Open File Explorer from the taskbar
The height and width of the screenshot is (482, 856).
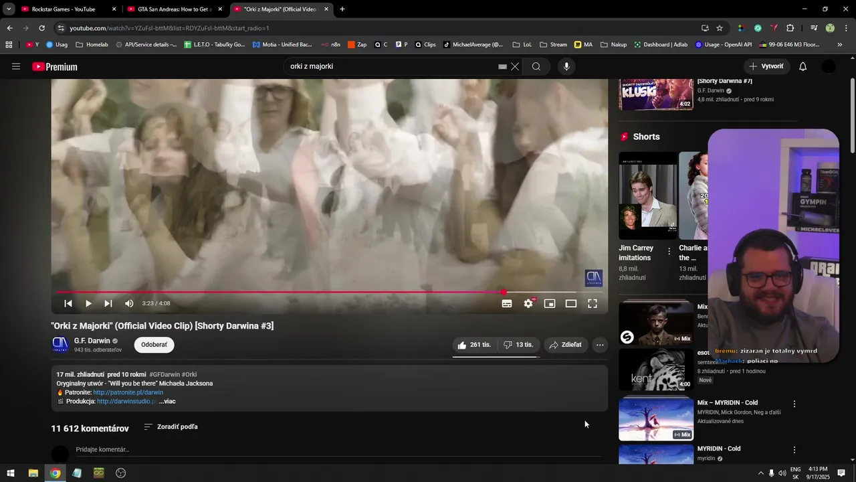[x=33, y=473]
